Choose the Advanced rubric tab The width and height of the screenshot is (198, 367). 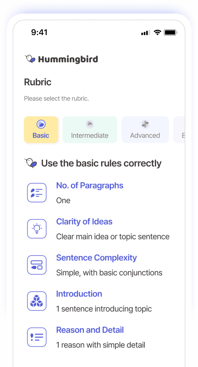click(145, 130)
